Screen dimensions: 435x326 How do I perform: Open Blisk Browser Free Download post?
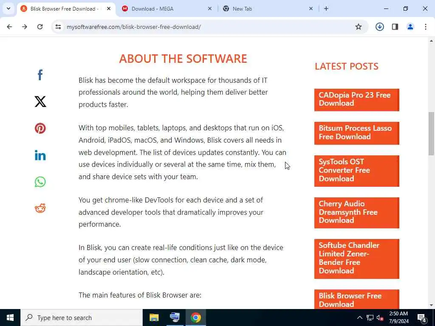tap(356, 299)
